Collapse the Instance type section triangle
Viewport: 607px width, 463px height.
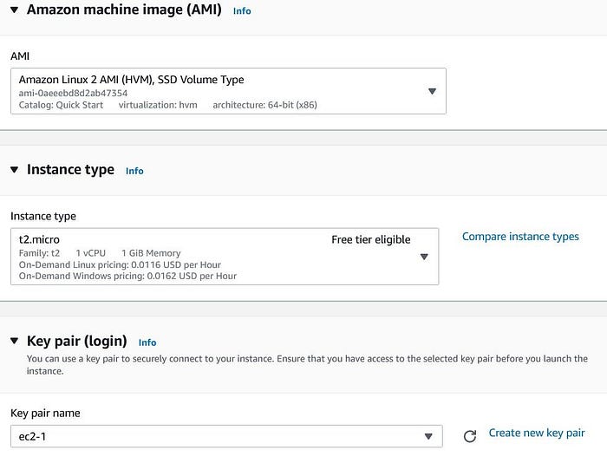tap(14, 170)
